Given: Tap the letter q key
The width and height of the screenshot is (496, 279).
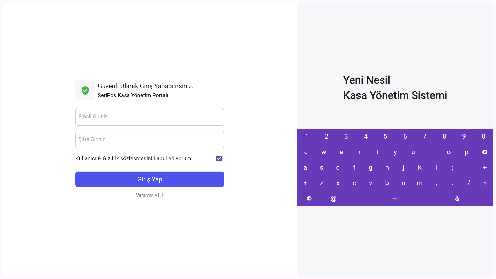Looking at the screenshot, I should (306, 152).
